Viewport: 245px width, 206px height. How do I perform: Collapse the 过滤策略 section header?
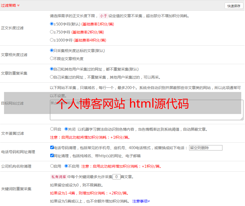(10, 5)
